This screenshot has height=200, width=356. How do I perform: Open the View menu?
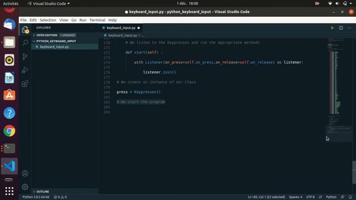(64, 20)
